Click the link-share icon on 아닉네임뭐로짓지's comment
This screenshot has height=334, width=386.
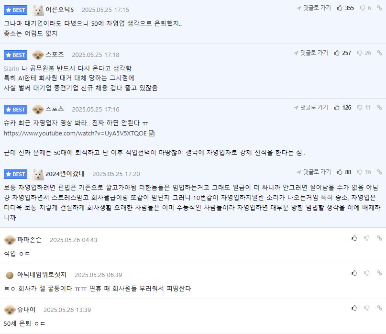coord(379,274)
